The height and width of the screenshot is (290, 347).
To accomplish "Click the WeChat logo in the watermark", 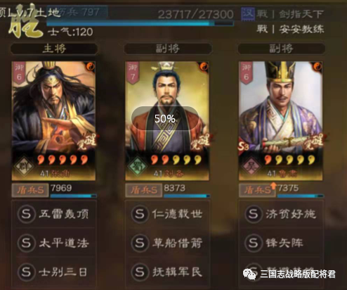I will (x=249, y=274).
